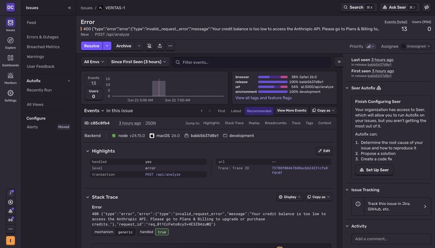Go to the previous event arrow
The height and width of the screenshot is (248, 435).
coord(202,111)
